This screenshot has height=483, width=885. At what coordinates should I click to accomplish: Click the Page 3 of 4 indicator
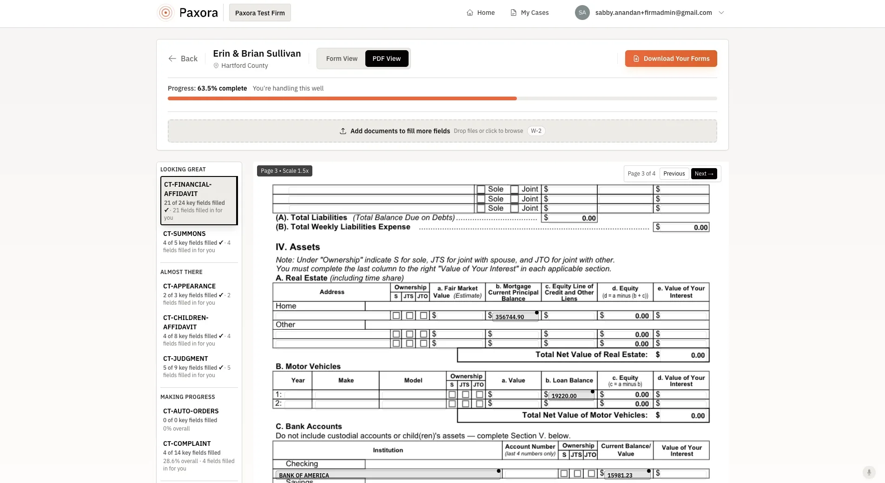point(641,174)
